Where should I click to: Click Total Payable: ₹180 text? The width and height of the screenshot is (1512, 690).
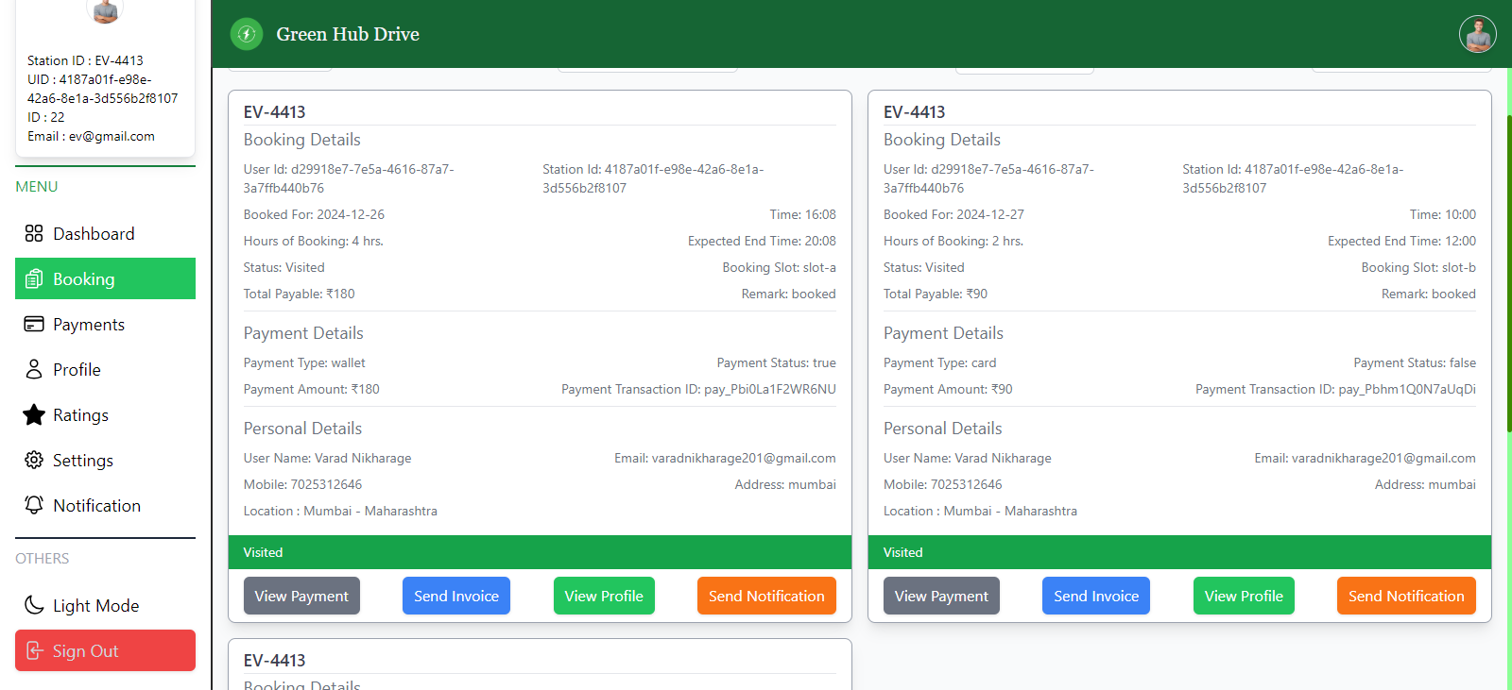point(300,294)
